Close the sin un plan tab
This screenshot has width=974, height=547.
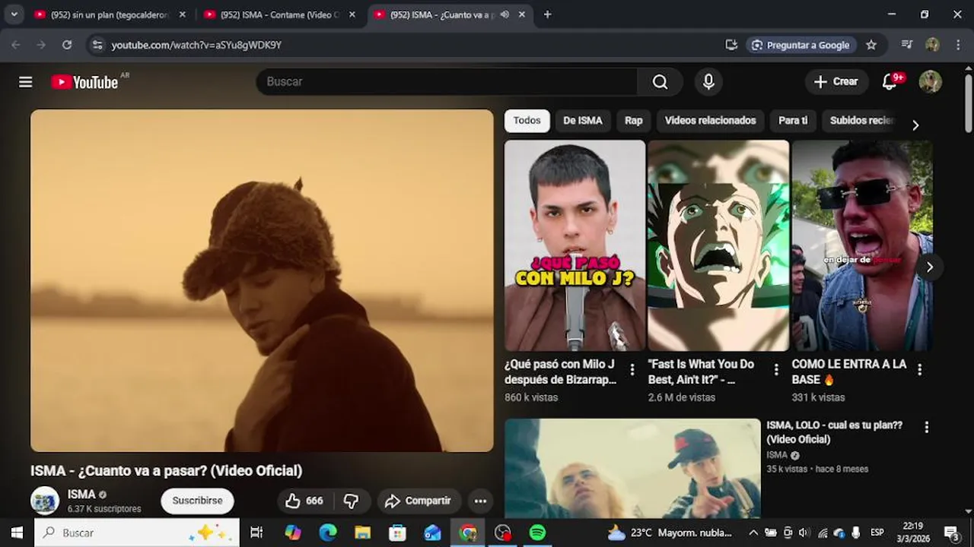click(x=182, y=14)
